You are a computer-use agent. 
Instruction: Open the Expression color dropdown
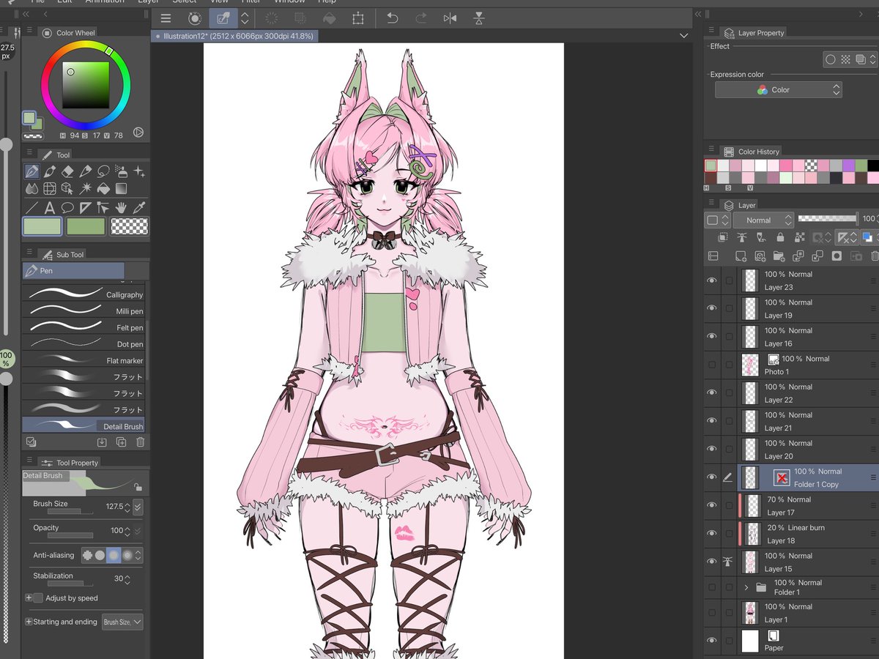776,89
